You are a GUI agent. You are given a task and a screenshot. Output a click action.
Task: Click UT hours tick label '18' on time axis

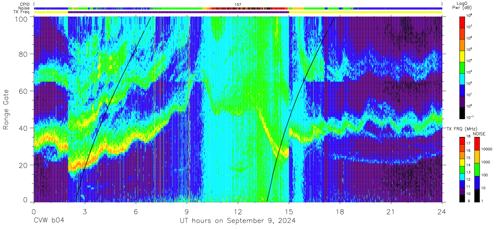pos(340,211)
